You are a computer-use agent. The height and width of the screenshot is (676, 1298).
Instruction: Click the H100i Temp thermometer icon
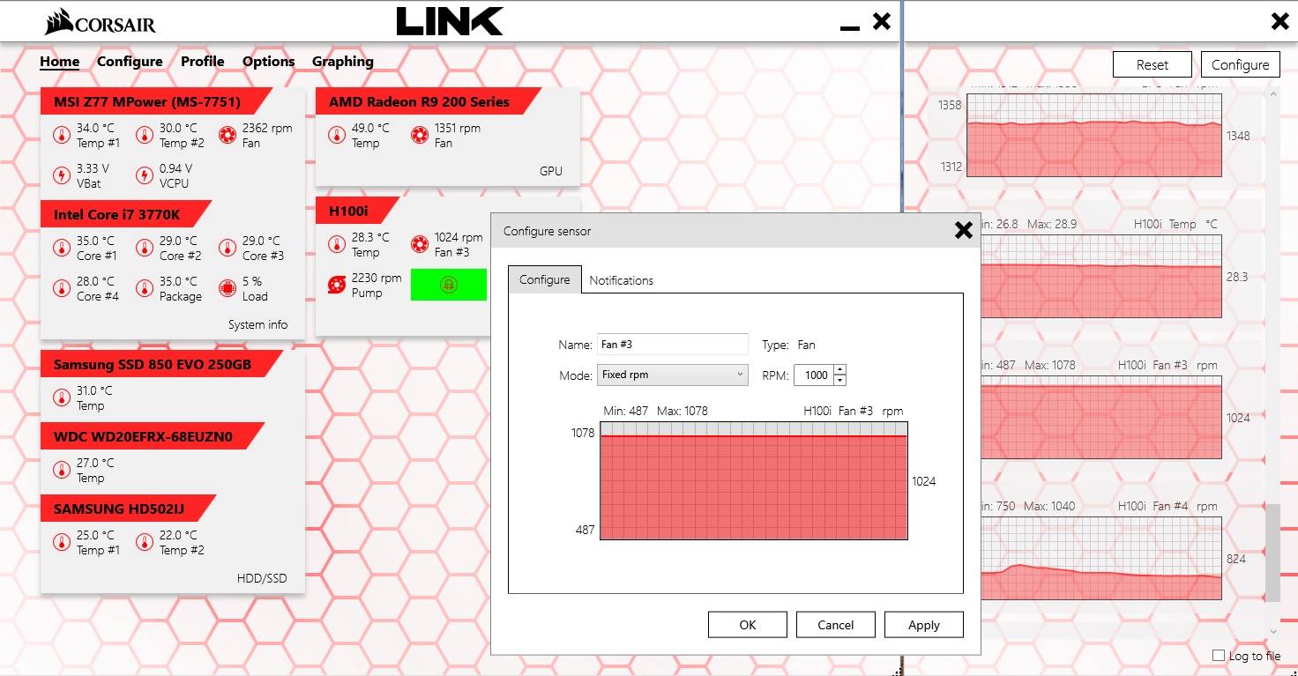337,244
